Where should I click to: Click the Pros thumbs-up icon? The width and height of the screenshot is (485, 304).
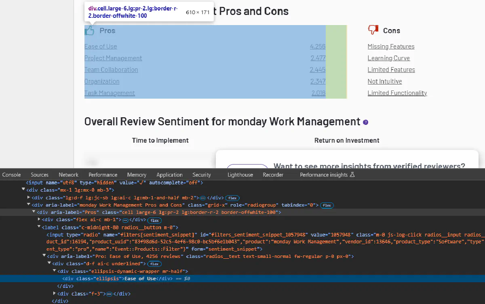click(x=90, y=30)
